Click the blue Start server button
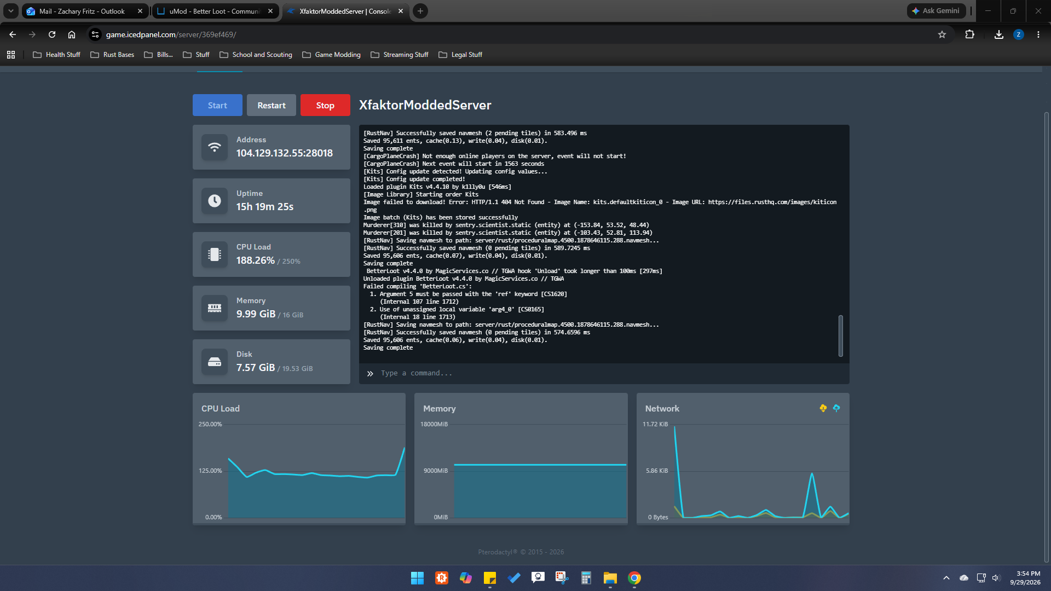 coord(217,105)
